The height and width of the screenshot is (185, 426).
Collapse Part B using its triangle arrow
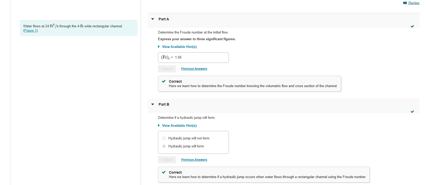(153, 104)
